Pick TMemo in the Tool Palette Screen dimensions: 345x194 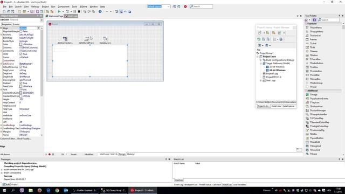tap(314, 51)
